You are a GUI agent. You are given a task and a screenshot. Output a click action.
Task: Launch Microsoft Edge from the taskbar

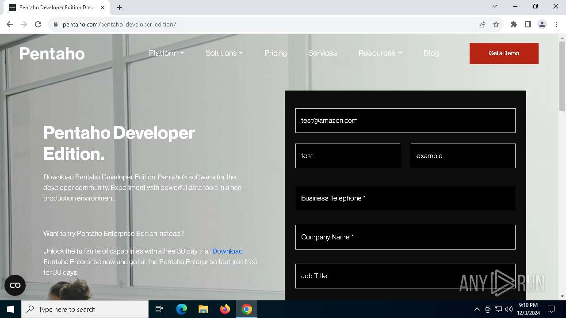coord(182,309)
